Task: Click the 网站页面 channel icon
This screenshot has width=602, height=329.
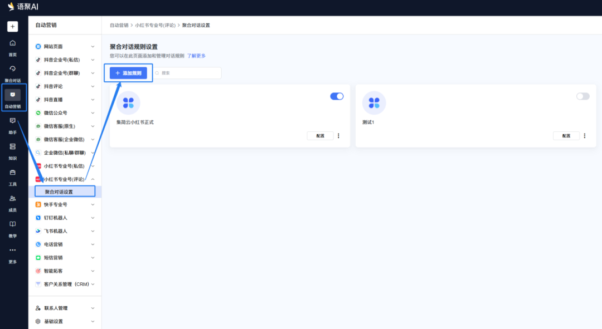Action: tap(38, 46)
